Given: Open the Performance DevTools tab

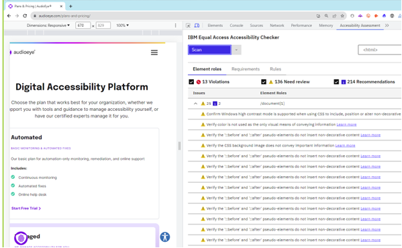Looking at the screenshot, I should point(301,26).
